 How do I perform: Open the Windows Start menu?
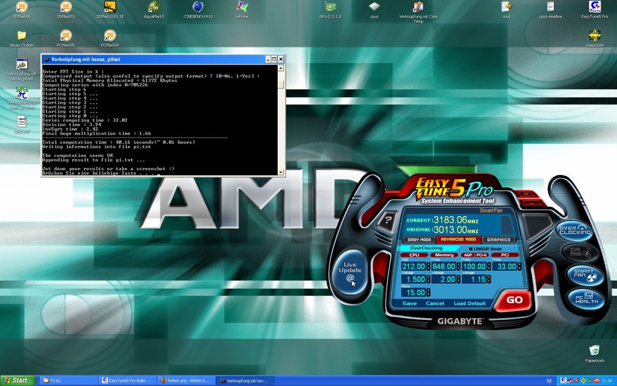[x=18, y=381]
